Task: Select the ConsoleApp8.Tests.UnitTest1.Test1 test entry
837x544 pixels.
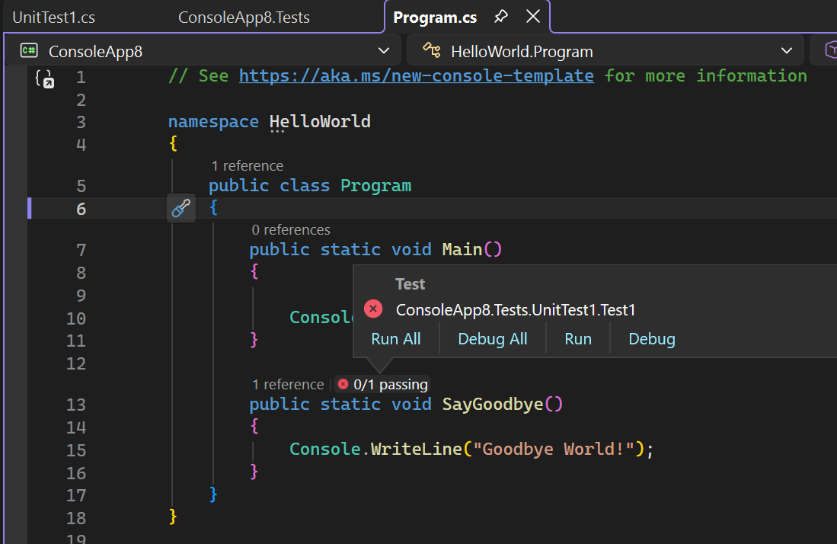Action: tap(516, 309)
